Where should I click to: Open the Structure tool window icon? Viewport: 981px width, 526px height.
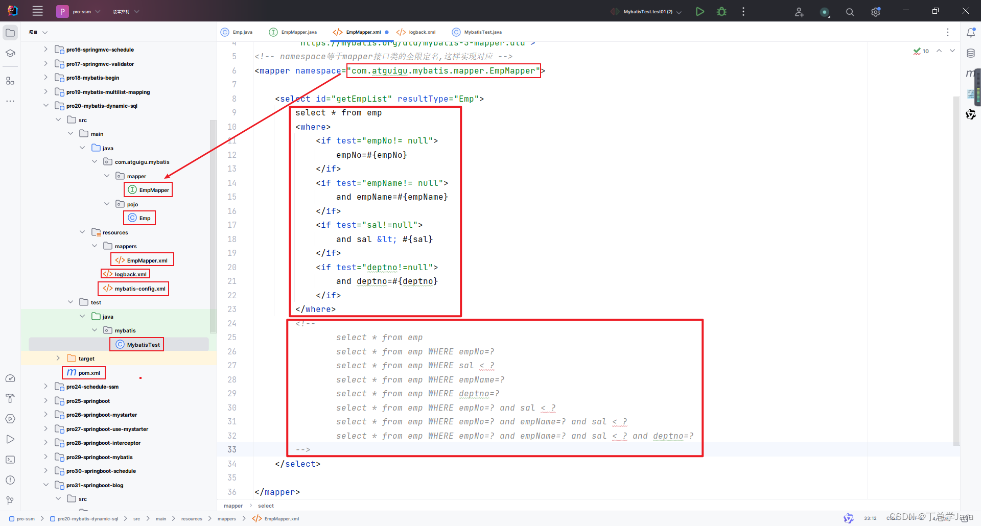pos(10,81)
